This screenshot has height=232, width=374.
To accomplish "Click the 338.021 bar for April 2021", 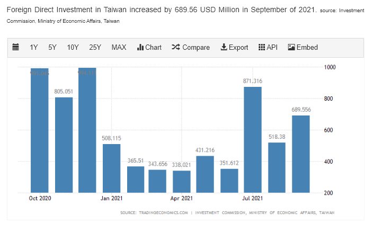I will [182, 182].
